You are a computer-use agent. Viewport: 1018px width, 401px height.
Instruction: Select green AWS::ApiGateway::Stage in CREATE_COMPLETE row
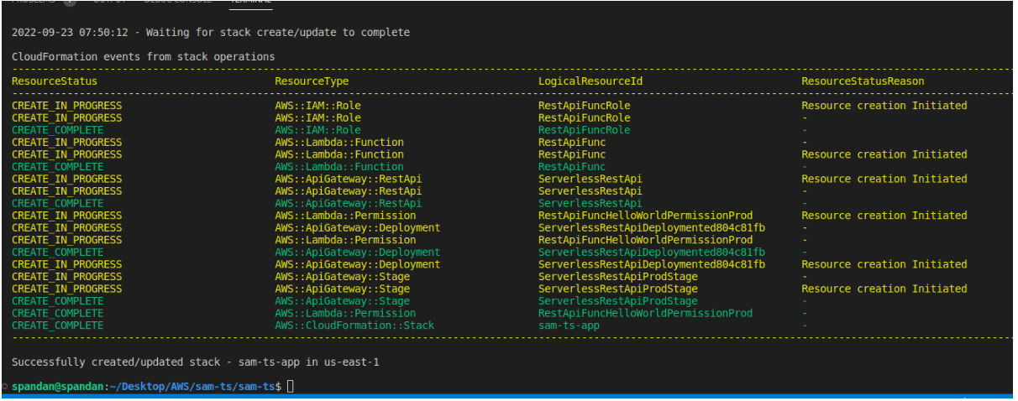point(342,301)
